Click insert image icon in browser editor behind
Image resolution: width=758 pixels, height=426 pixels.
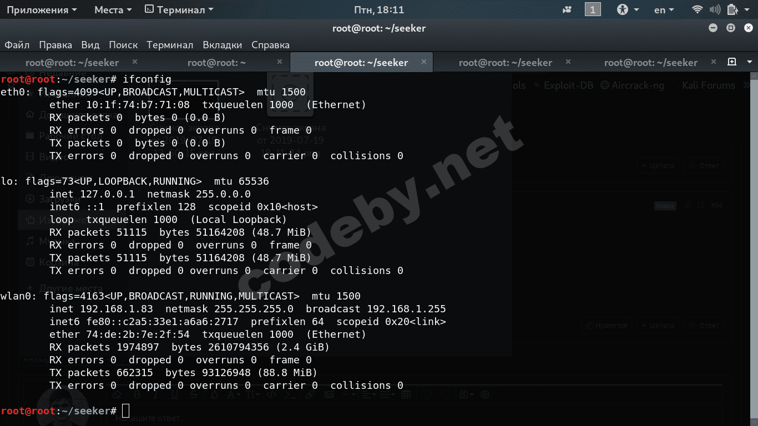(x=329, y=394)
